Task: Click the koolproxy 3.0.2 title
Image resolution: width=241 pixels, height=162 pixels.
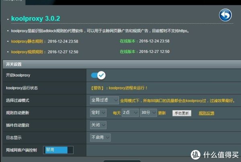Action: (35, 18)
